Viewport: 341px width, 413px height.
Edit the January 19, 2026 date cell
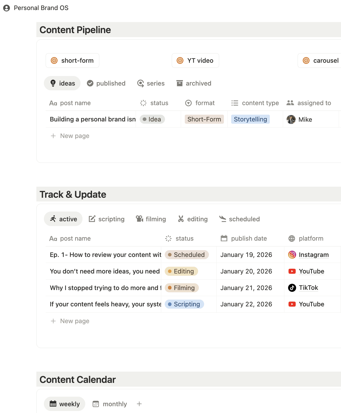(x=250, y=255)
